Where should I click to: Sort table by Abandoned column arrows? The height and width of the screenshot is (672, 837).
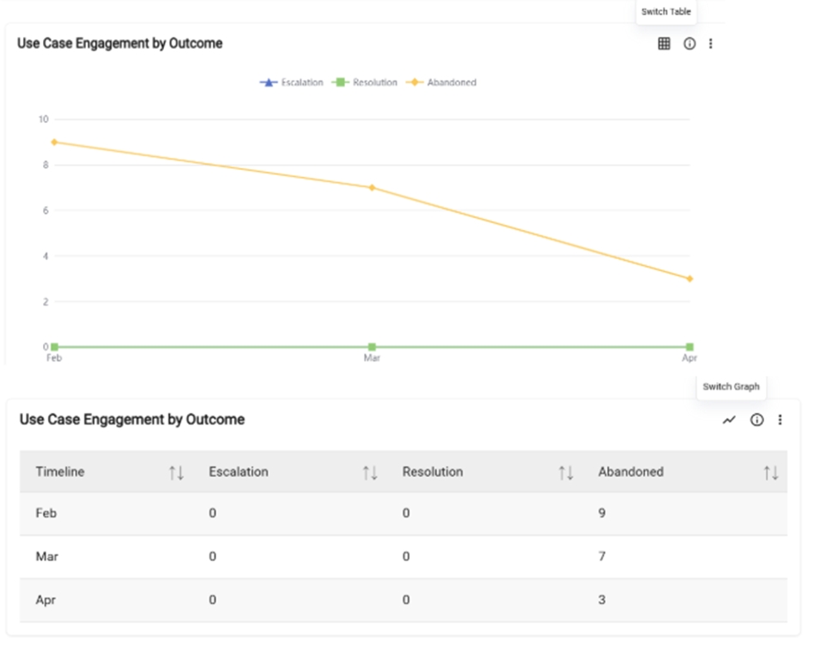[771, 472]
